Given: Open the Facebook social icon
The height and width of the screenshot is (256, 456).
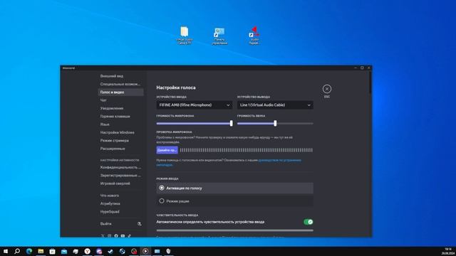Looking at the screenshot, I should [x=116, y=236].
